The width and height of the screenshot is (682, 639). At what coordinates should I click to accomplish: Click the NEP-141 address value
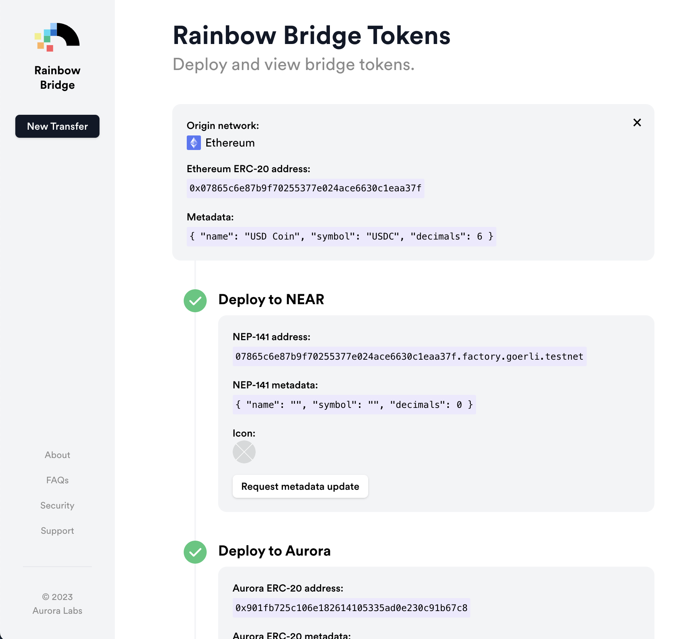tap(410, 357)
